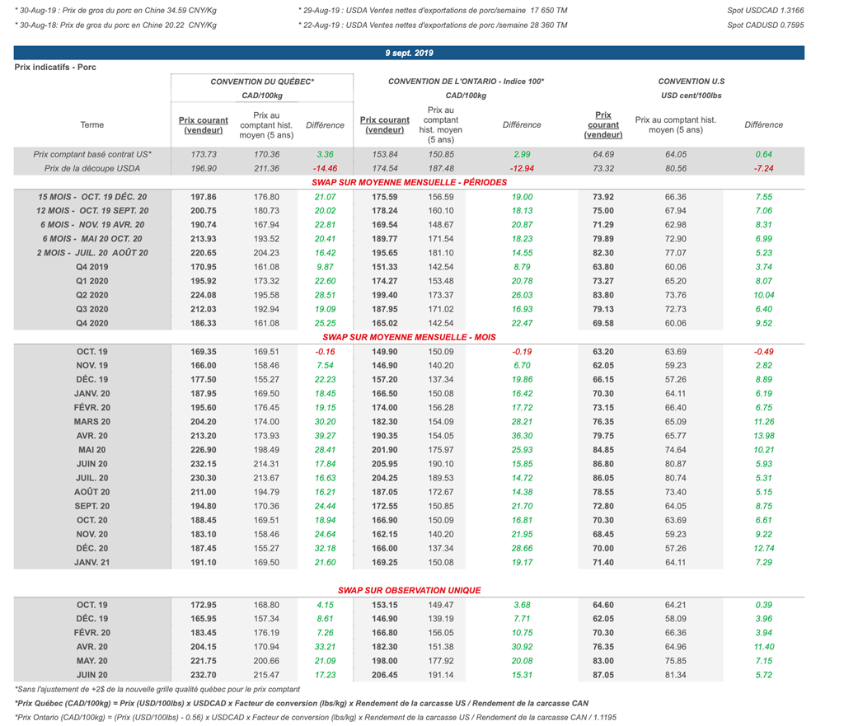Click the red -14.46 difference value
Viewport: 844px width, 726px height.
point(325,168)
